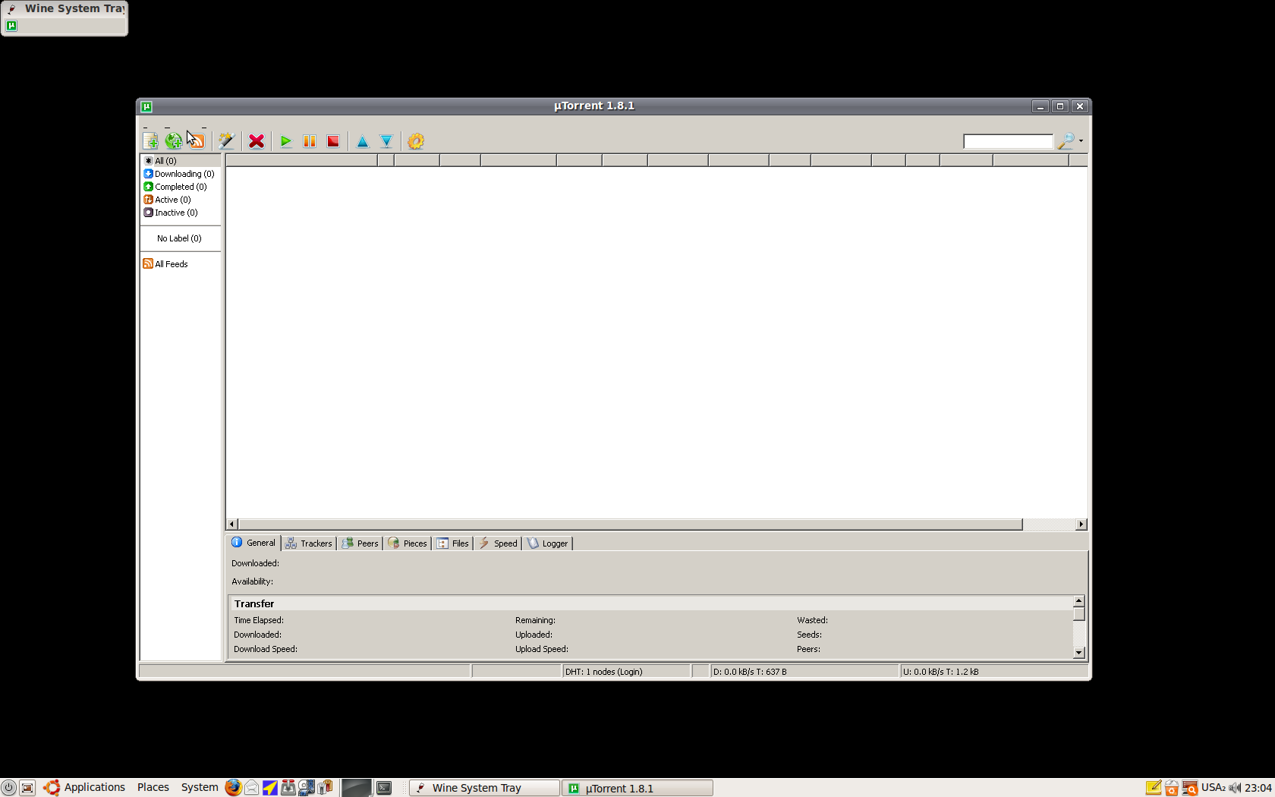Screen dimensions: 1275x797
Task: Click the torrent list right scroll arrow
Action: click(x=1081, y=525)
